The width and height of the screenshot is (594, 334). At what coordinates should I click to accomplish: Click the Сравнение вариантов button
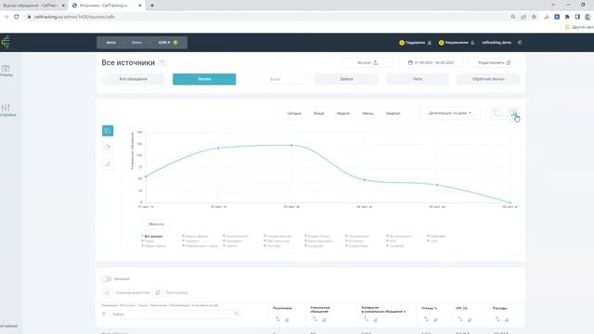[x=127, y=293]
